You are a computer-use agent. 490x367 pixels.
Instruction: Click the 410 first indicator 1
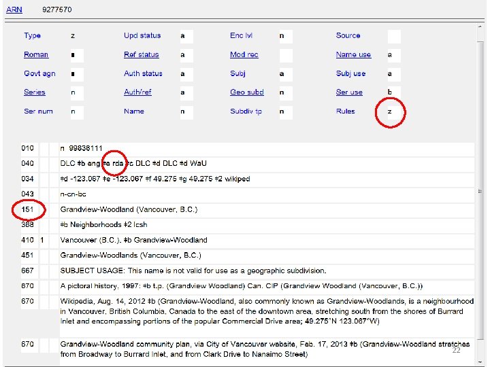tap(43, 240)
